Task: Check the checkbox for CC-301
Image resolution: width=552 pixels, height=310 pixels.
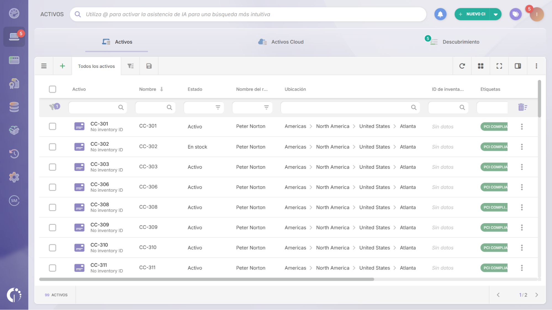Action: 52,126
